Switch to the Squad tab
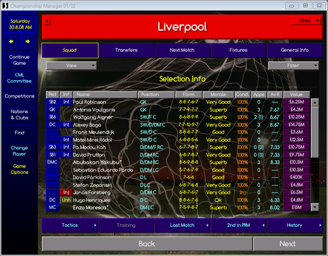The width and height of the screenshot is (328, 256). (x=70, y=51)
